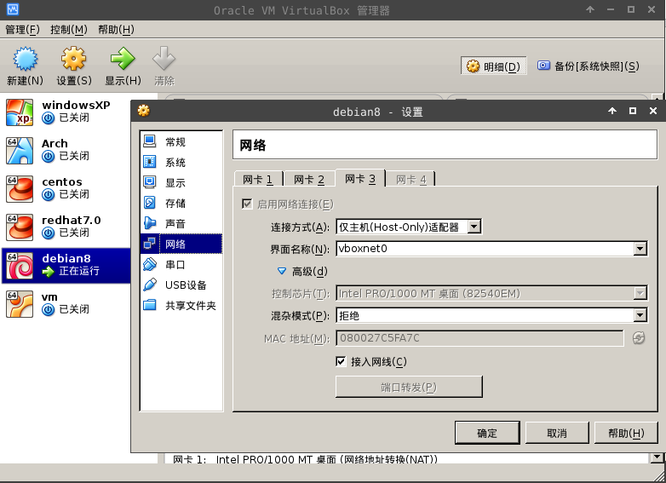Open 连接方式(A) attachment type dropdown
Viewport: 666px width, 483px height.
(x=474, y=227)
